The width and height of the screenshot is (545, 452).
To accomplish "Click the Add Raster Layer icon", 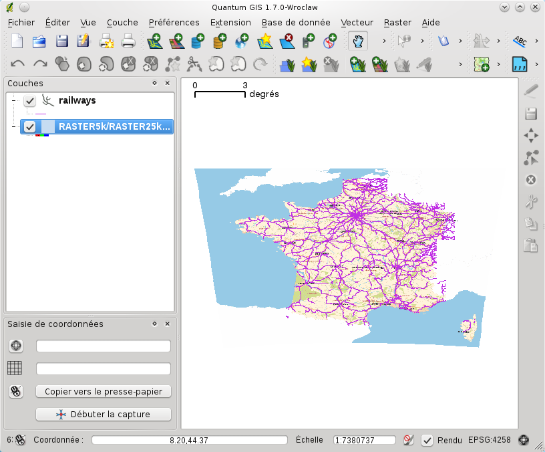I will [176, 41].
